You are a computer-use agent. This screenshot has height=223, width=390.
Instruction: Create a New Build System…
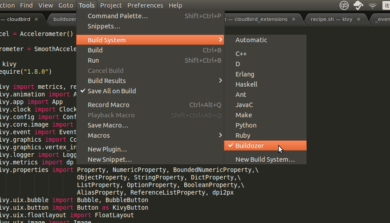click(x=265, y=159)
